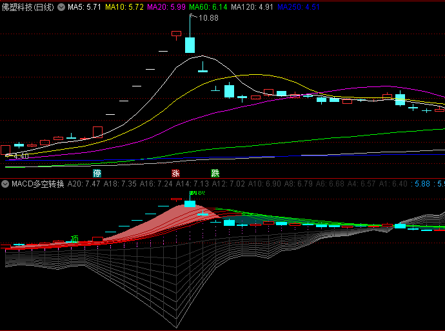Click the A8: 6.79 indicator value

pyautogui.click(x=298, y=184)
